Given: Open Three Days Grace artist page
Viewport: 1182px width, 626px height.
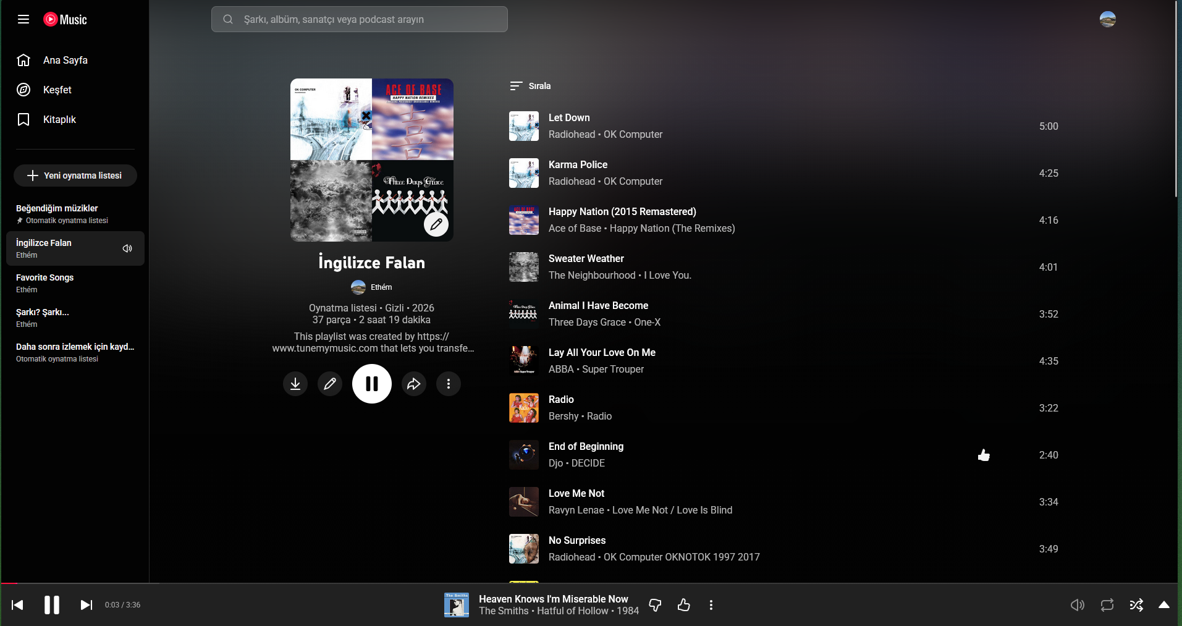Looking at the screenshot, I should (587, 322).
